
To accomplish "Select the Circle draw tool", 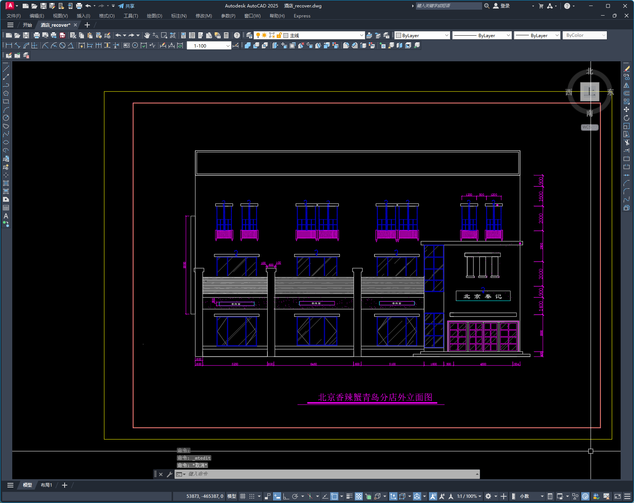I will tap(6, 118).
